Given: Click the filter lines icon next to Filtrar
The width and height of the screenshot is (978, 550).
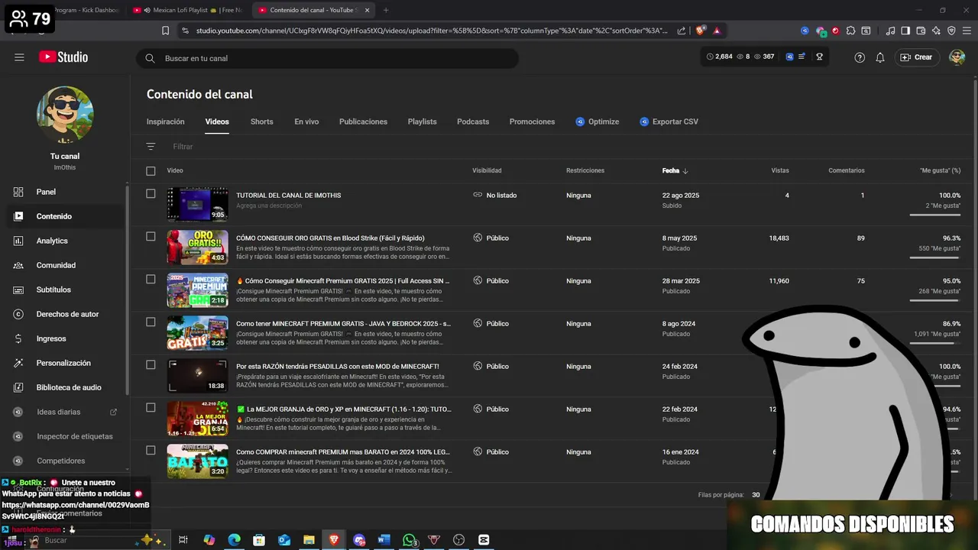Looking at the screenshot, I should pos(151,146).
